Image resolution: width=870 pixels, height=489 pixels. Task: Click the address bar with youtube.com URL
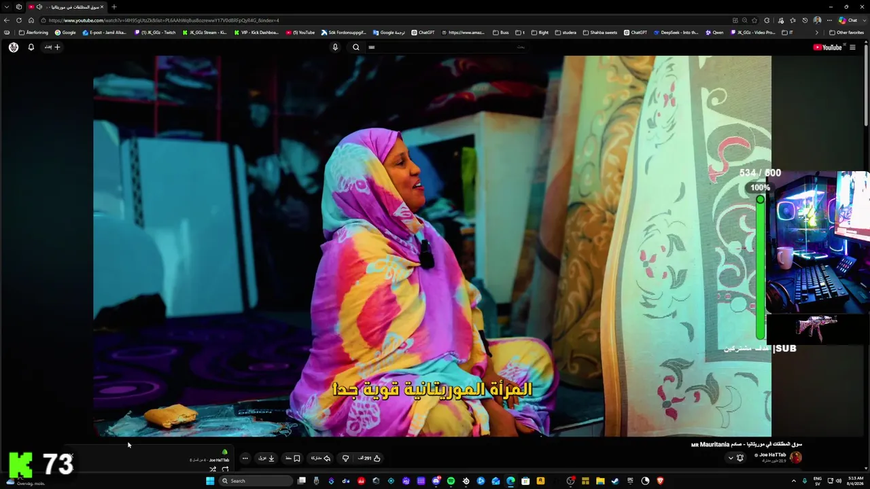(381, 20)
